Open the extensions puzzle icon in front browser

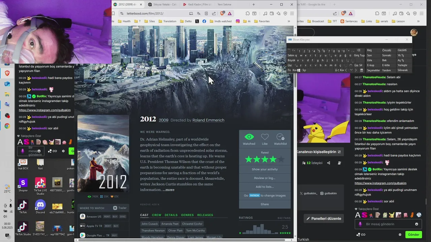247,13
